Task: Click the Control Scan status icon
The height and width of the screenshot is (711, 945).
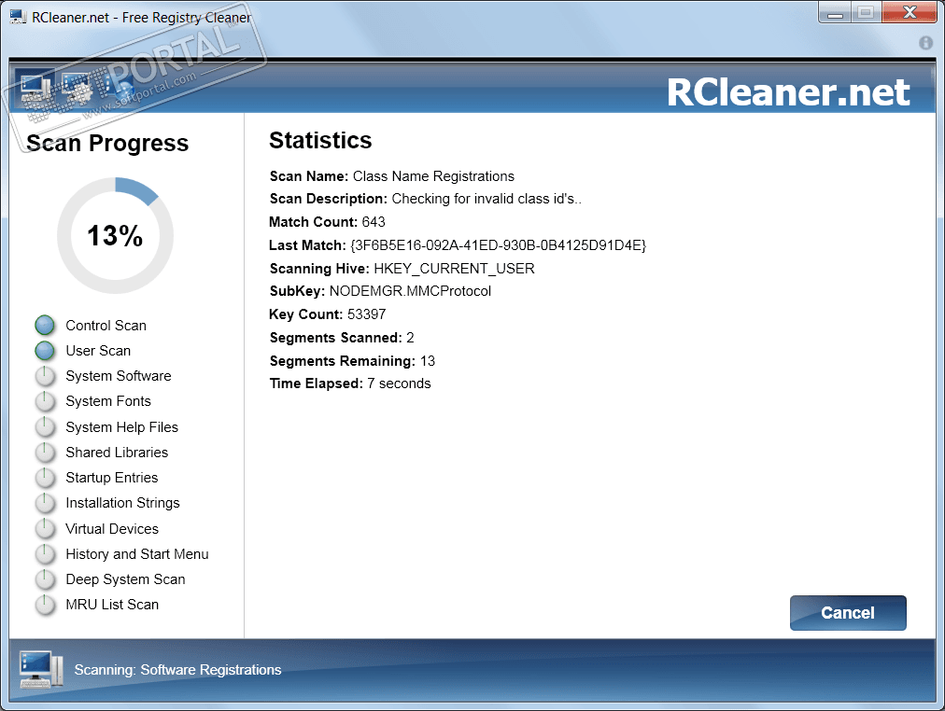Action: pos(45,325)
